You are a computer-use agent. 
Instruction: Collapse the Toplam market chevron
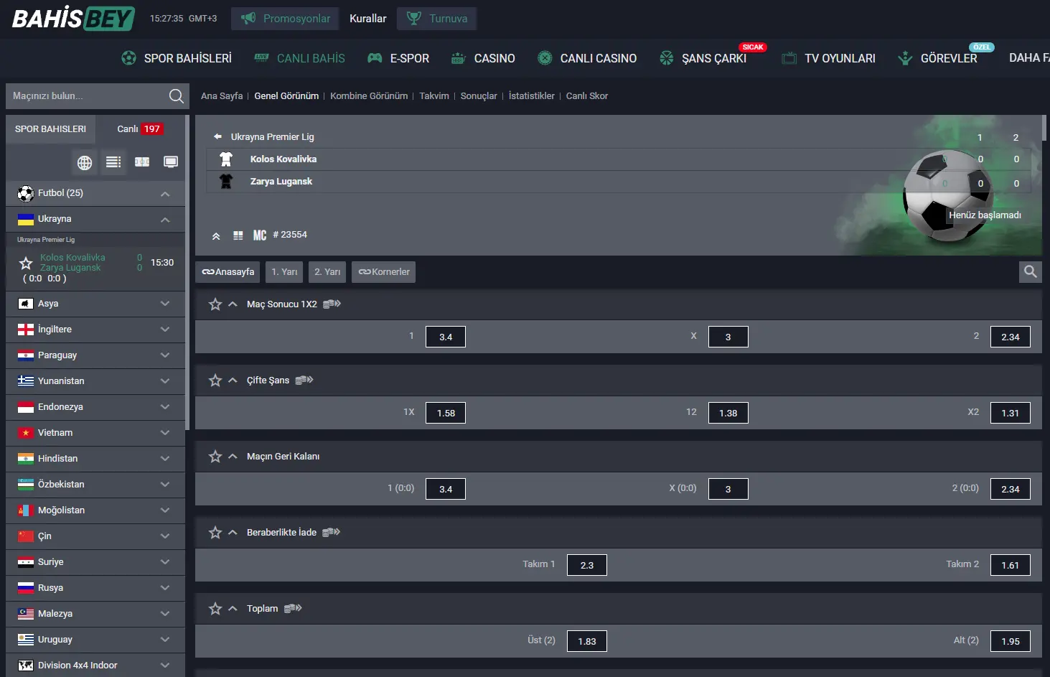coord(233,609)
